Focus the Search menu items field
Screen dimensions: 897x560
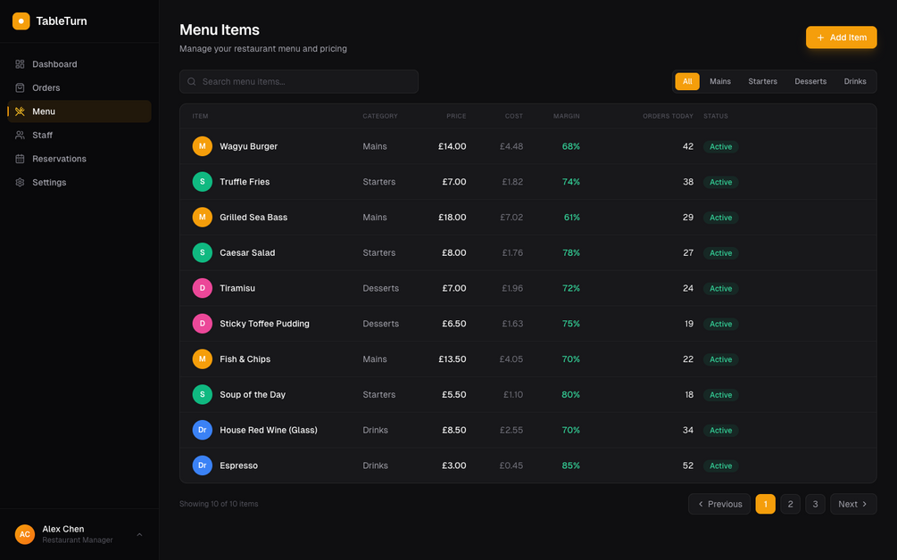(x=303, y=81)
